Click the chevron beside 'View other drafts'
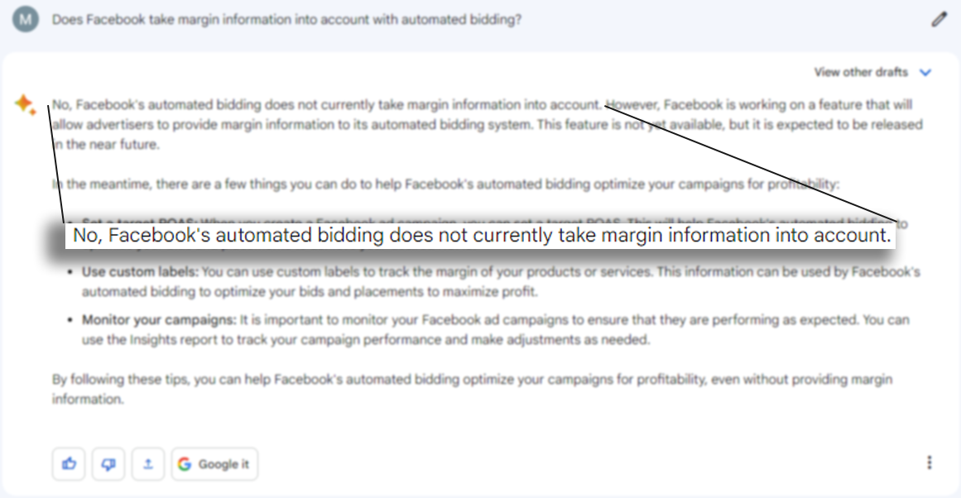 927,72
